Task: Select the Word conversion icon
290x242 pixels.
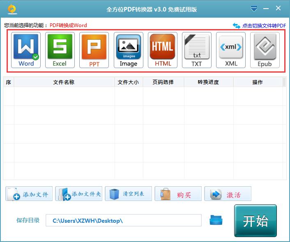Action: (x=26, y=50)
